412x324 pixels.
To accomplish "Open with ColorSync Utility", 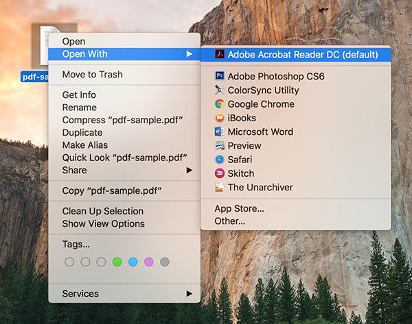I will point(295,90).
